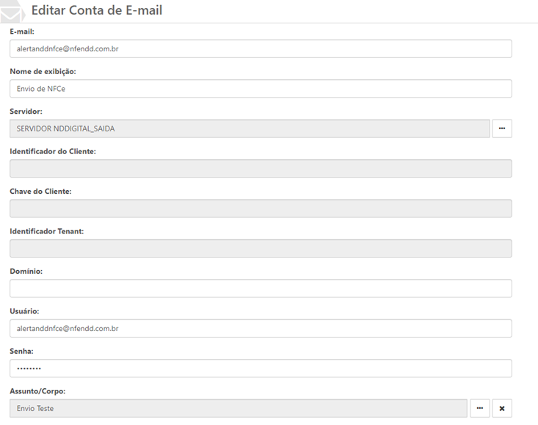Click the Nome de exibição text box

tap(261, 89)
